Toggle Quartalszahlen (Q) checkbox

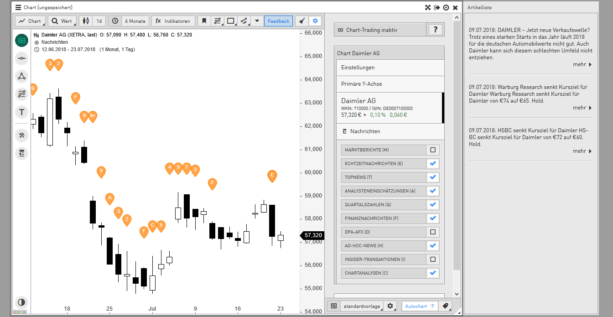pos(433,204)
